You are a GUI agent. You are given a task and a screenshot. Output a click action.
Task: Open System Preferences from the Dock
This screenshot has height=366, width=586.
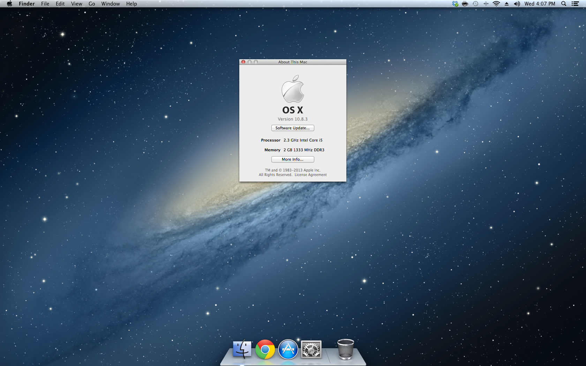coord(311,349)
